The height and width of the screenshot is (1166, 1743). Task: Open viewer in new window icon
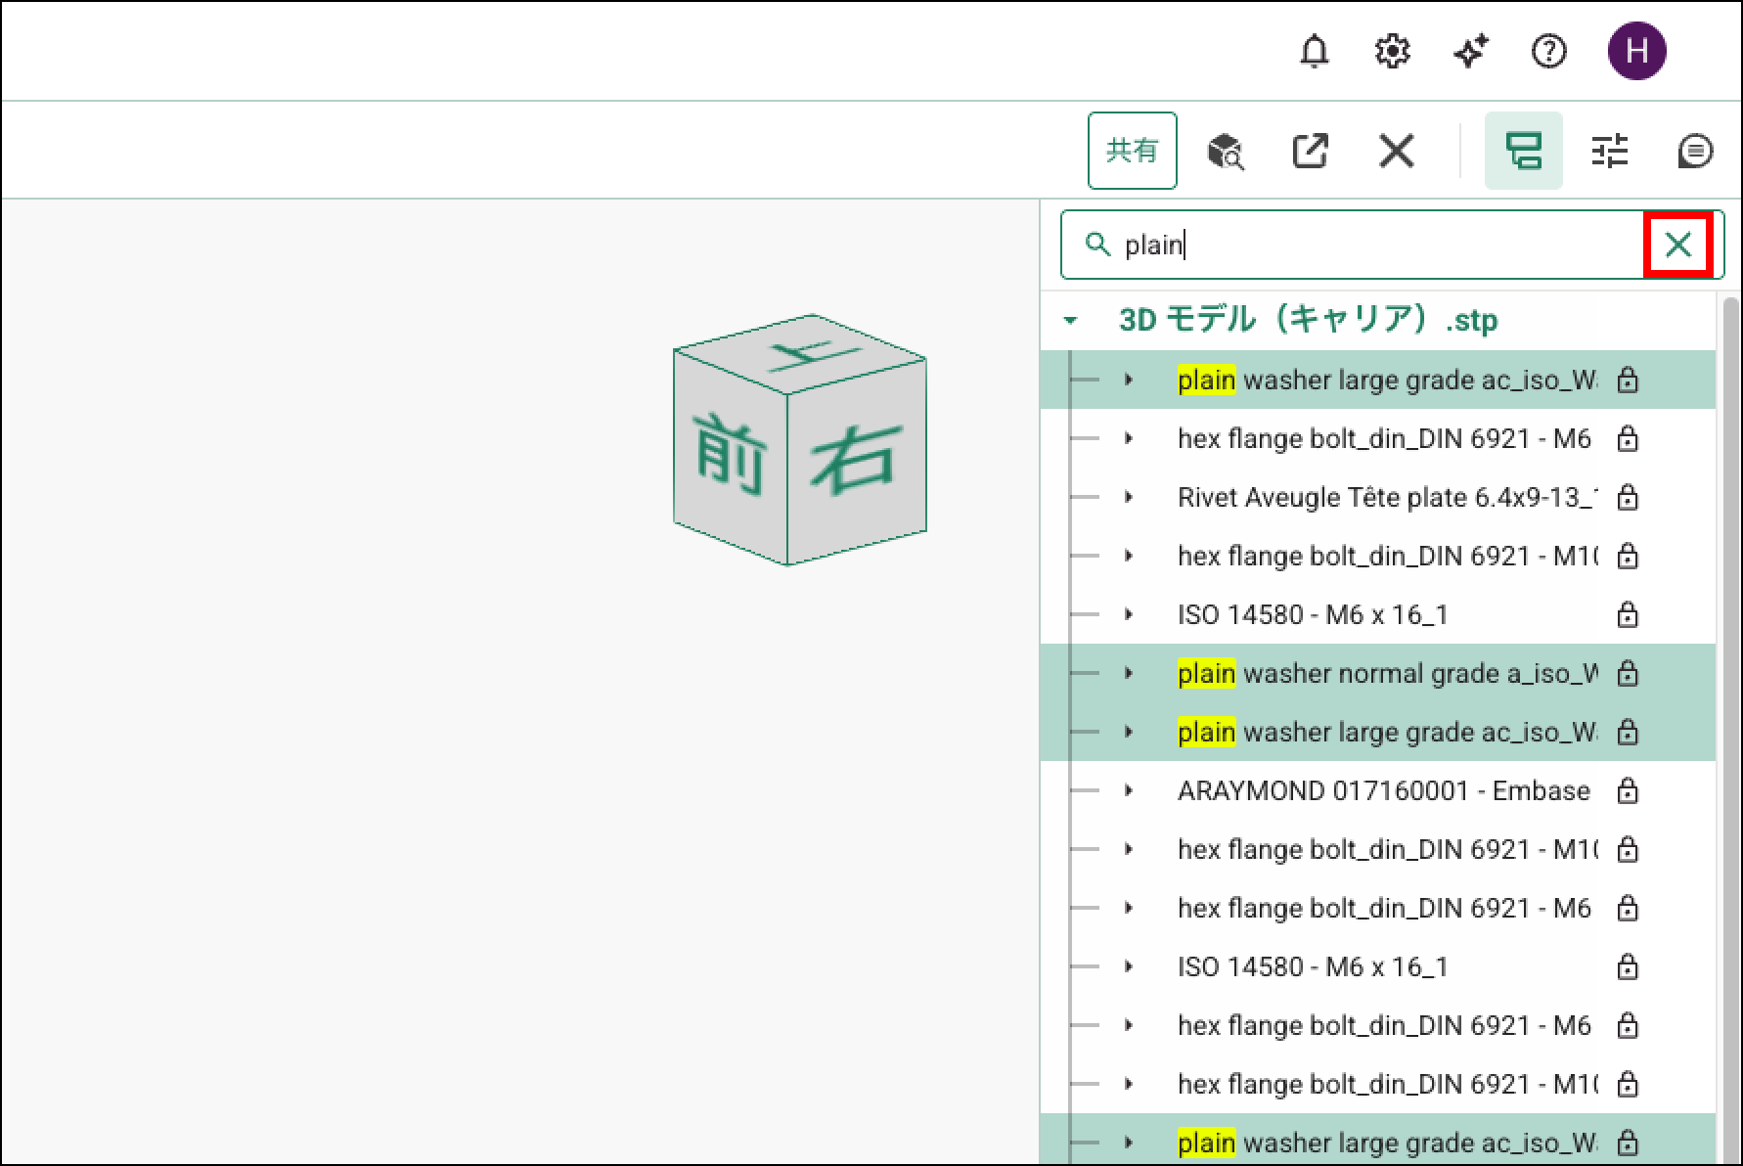click(x=1310, y=152)
